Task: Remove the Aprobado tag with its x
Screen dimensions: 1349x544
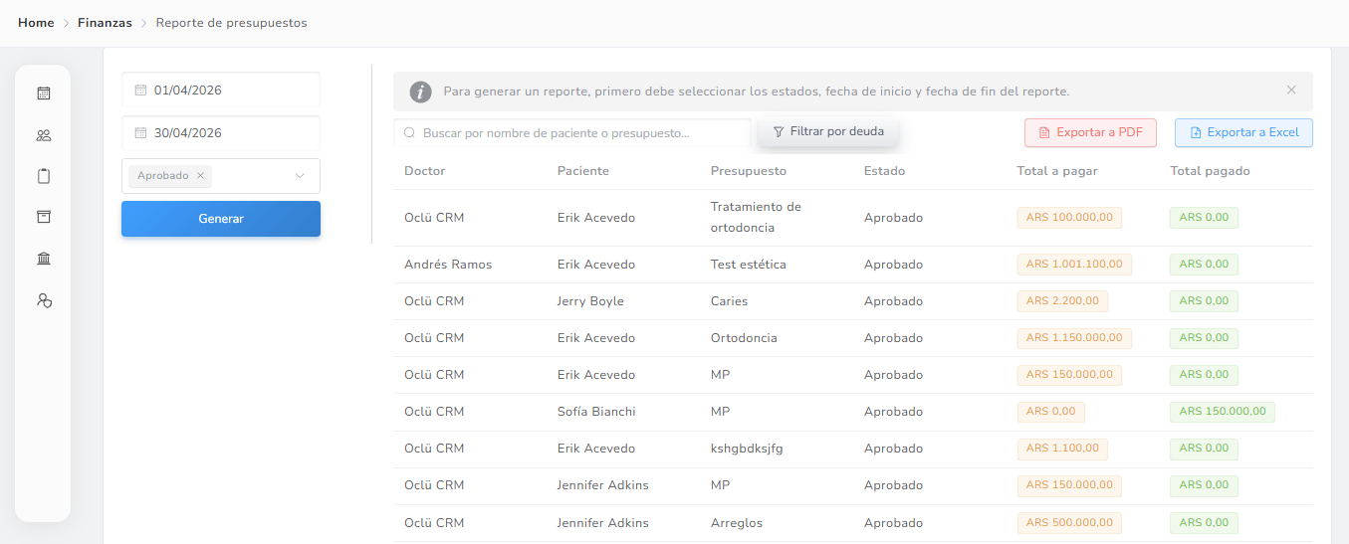Action: (200, 176)
